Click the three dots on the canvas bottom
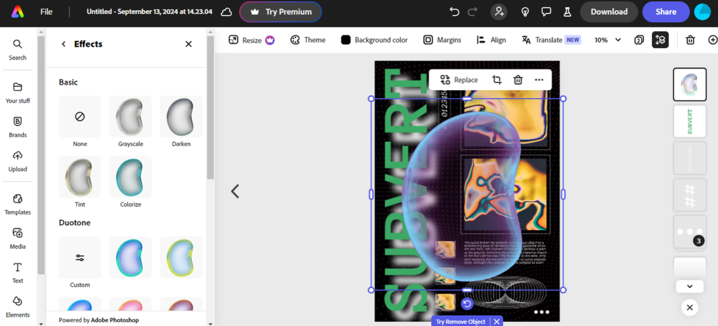Screen dimensions: 718x326 (x=542, y=312)
